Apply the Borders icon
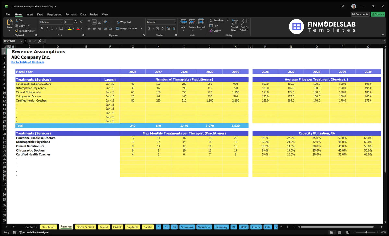Screen dimensions: 389x236 click(x=61, y=28)
